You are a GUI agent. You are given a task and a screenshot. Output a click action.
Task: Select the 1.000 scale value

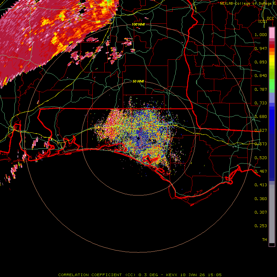click(x=261, y=34)
